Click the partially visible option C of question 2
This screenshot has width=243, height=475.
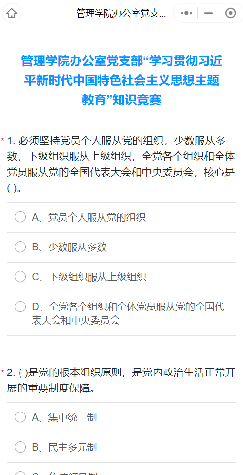point(121,470)
